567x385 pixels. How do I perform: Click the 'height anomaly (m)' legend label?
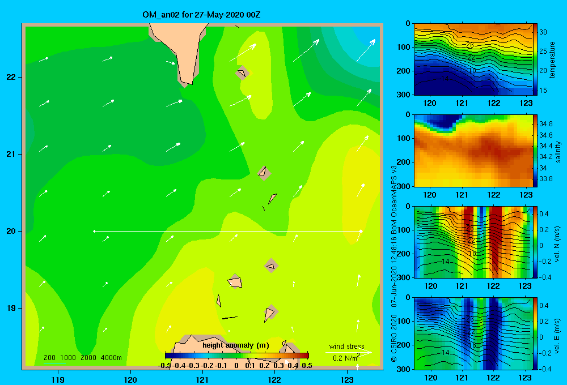tap(236, 345)
